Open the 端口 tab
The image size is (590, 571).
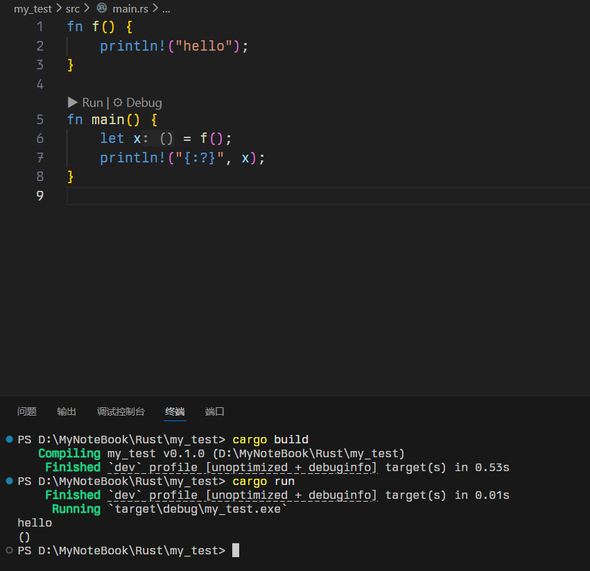point(215,411)
